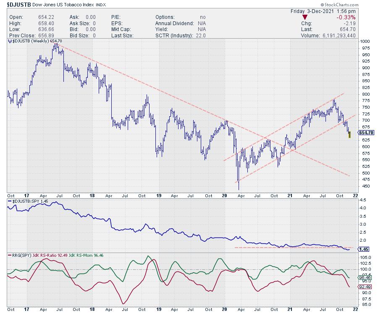Image resolution: width=378 pixels, height=313 pixels.
Task: Click the SCTR (Industry) value 22.0
Action: pos(198,35)
